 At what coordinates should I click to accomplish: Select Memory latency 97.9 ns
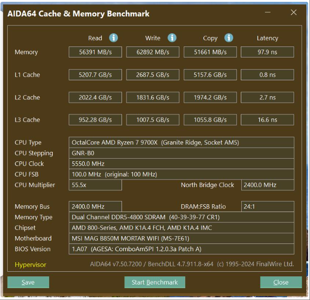pos(267,52)
